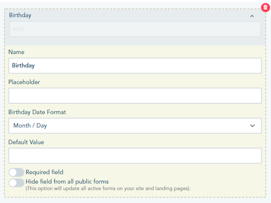Focus the Name input containing Birthday
The height and width of the screenshot is (203, 271).
135,66
